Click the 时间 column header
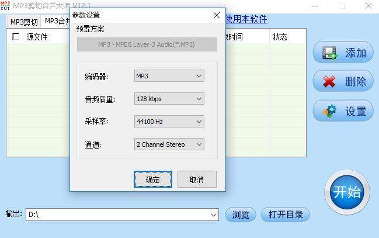379x238 pixels. click(248, 37)
